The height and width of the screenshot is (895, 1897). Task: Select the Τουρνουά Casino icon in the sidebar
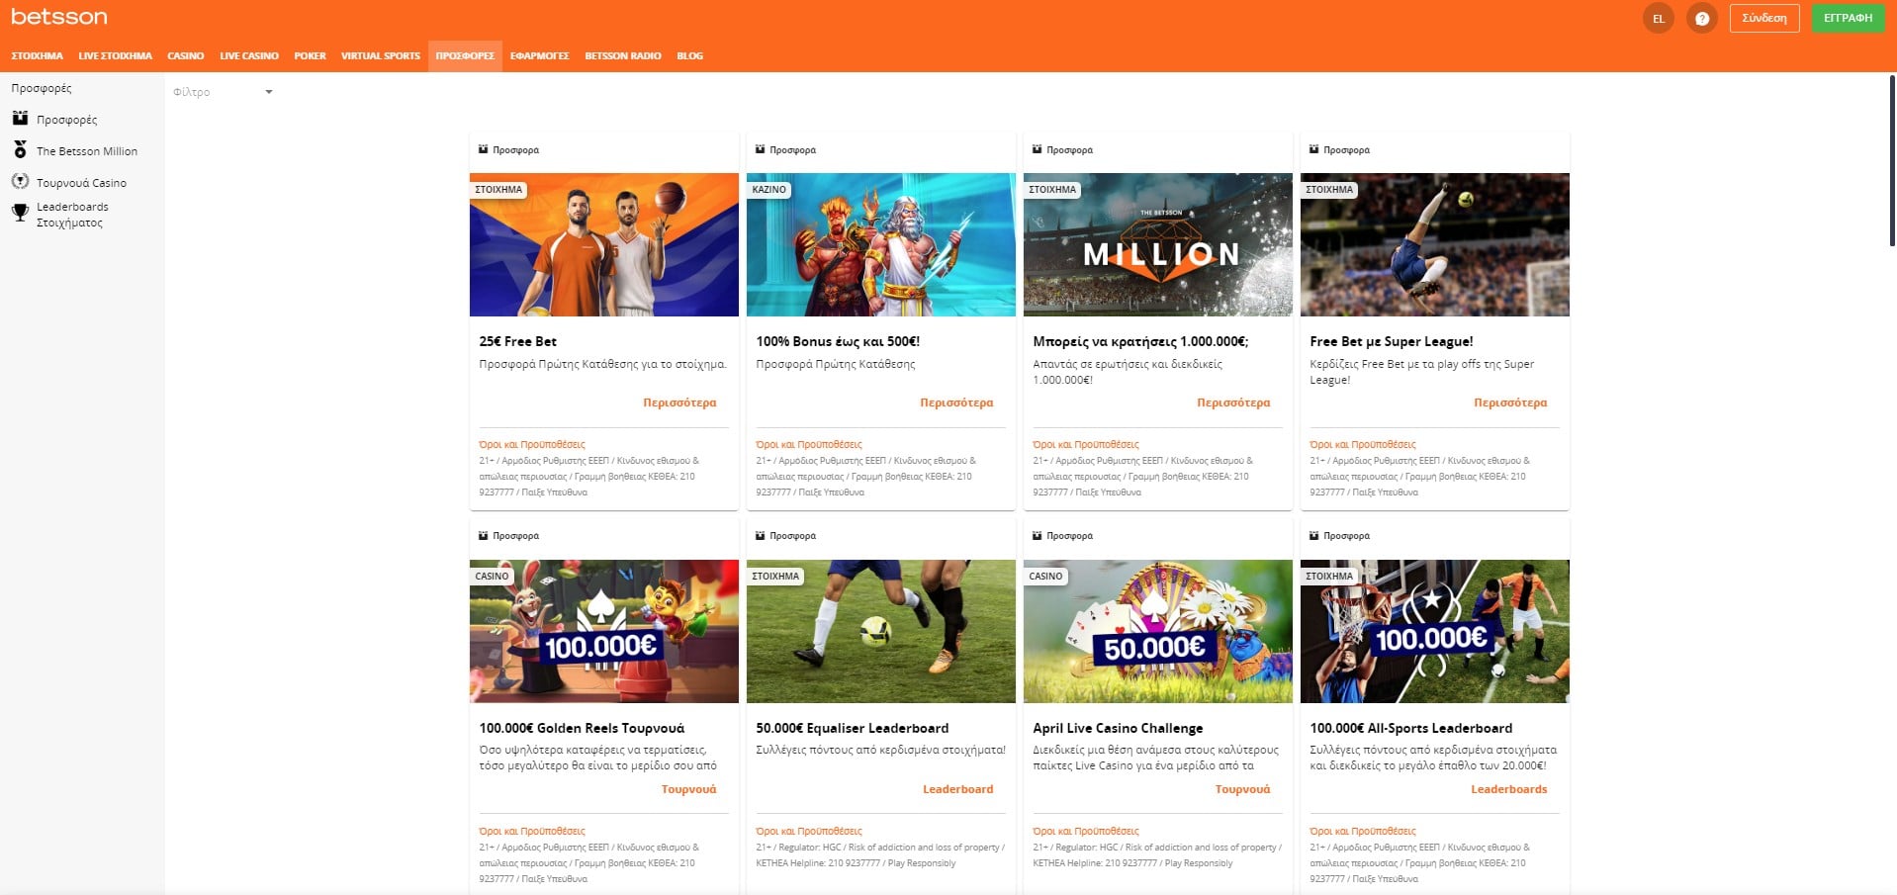(x=18, y=182)
